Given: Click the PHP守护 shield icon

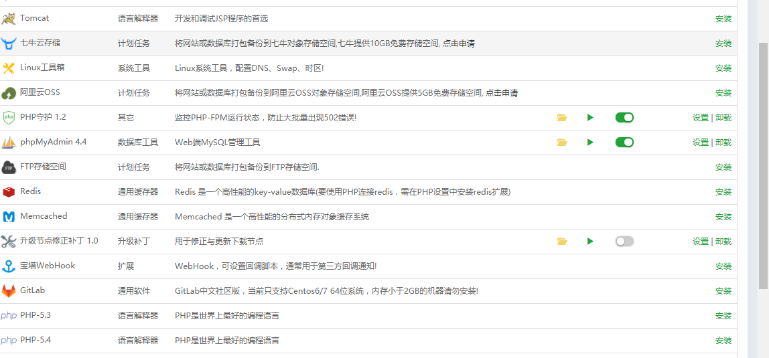Looking at the screenshot, I should 8,118.
